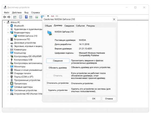The image size is (151, 113).
Task: Click the Отключить устройство button
Action: pyautogui.click(x=58, y=83)
